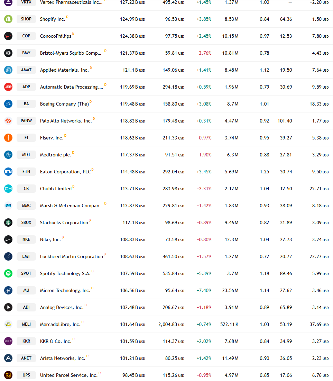Select MercadoLibre volume 522.11 K
Screen dimensions: 333x381
coord(229,324)
